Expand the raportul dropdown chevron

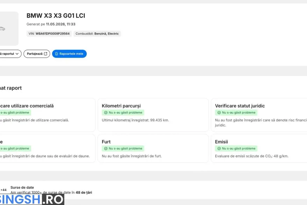pyautogui.click(x=17, y=54)
